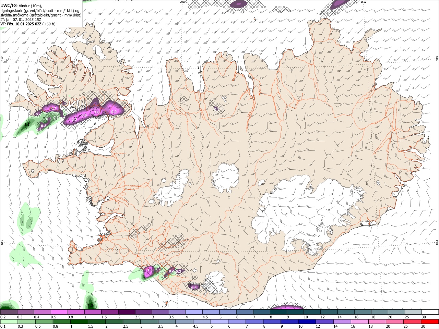Pick the 14–16 teal swatch in upper legend
Viewport: 439px width, 329px height.
tap(346, 312)
